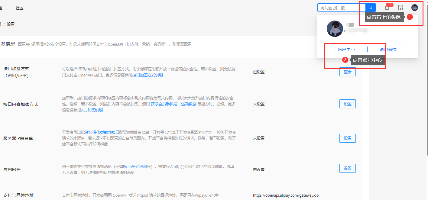Open the 获取会员手机号 link

click(165, 104)
